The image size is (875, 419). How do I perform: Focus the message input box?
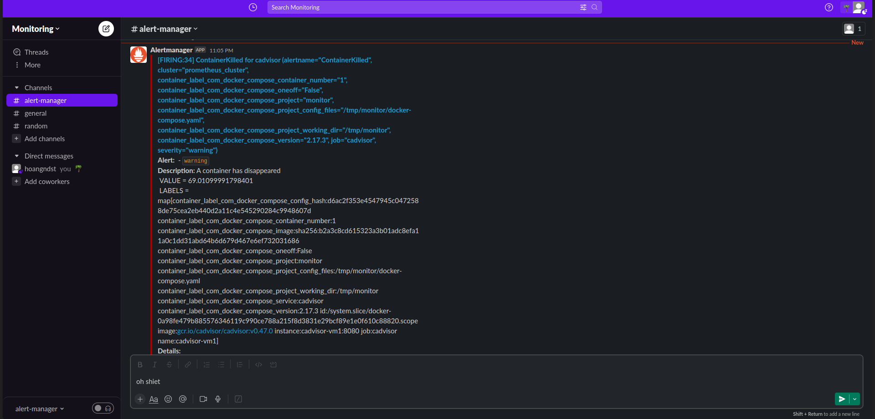coord(497,382)
